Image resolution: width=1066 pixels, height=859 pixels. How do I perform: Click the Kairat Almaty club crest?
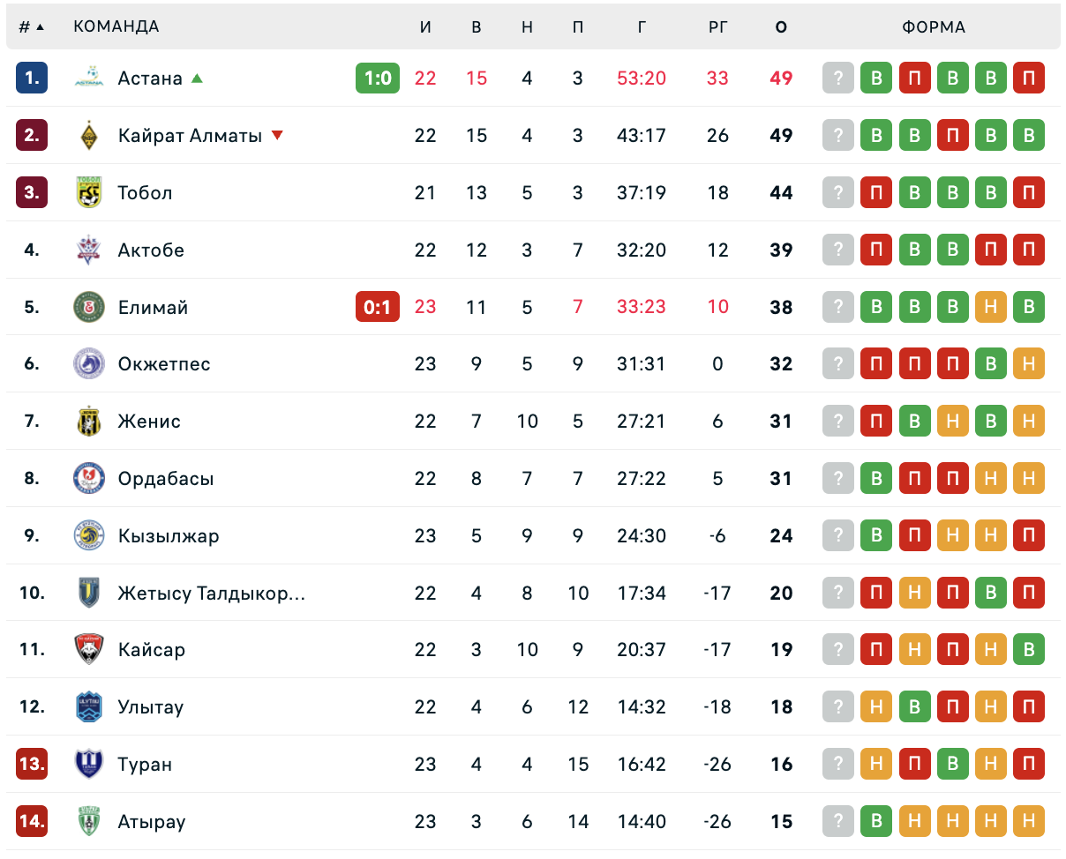click(89, 135)
